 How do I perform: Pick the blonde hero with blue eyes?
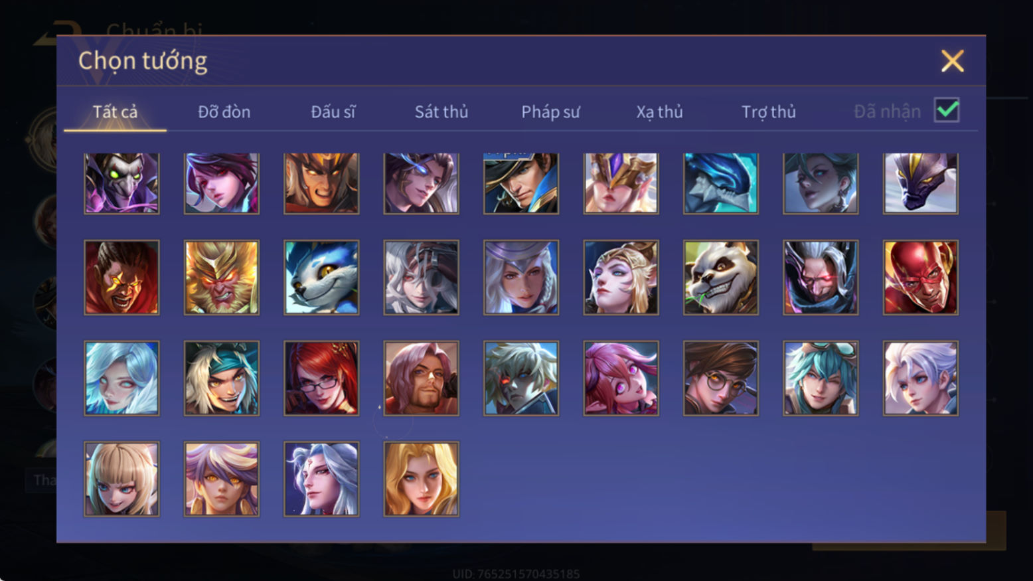[421, 479]
